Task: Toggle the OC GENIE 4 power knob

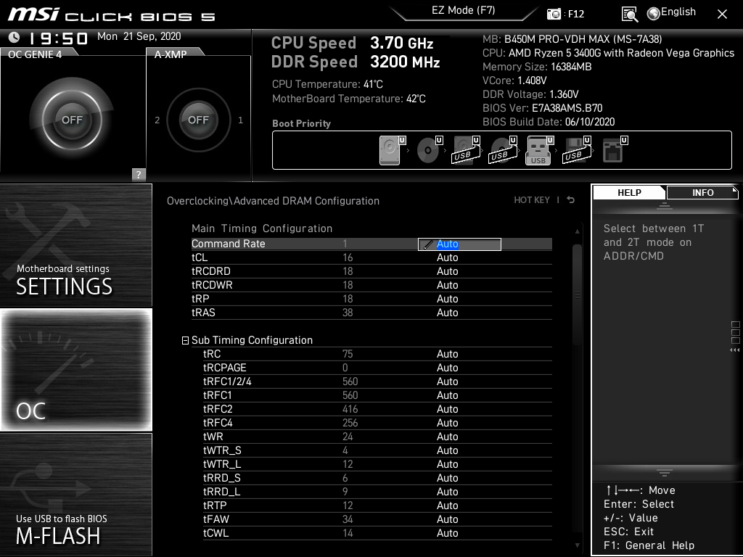Action: point(72,120)
